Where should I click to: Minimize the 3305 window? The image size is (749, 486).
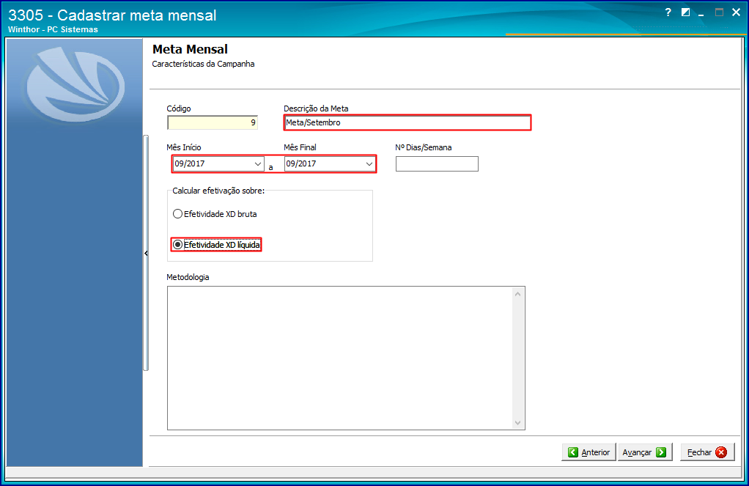[701, 13]
